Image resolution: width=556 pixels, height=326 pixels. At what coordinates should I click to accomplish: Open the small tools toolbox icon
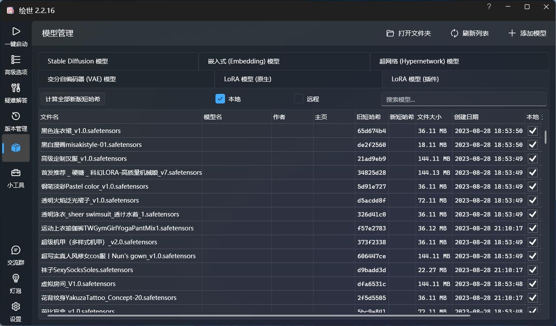click(x=16, y=173)
